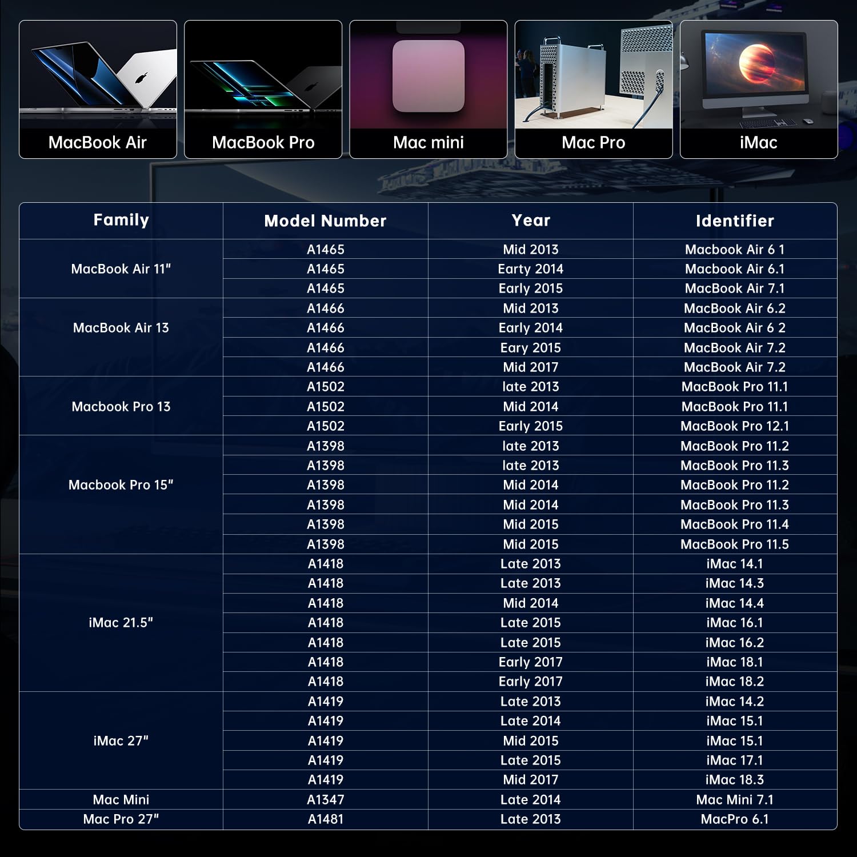The height and width of the screenshot is (857, 857).
Task: Choose the Mac mini product card
Action: (x=428, y=89)
